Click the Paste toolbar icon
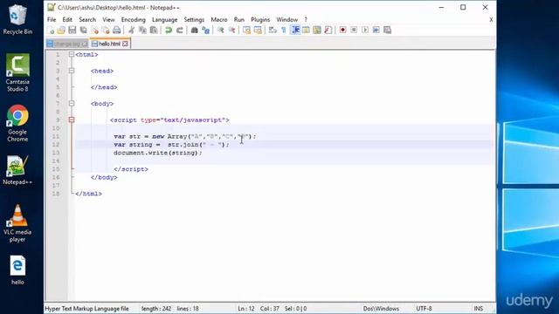This screenshot has height=314, width=559. click(154, 31)
